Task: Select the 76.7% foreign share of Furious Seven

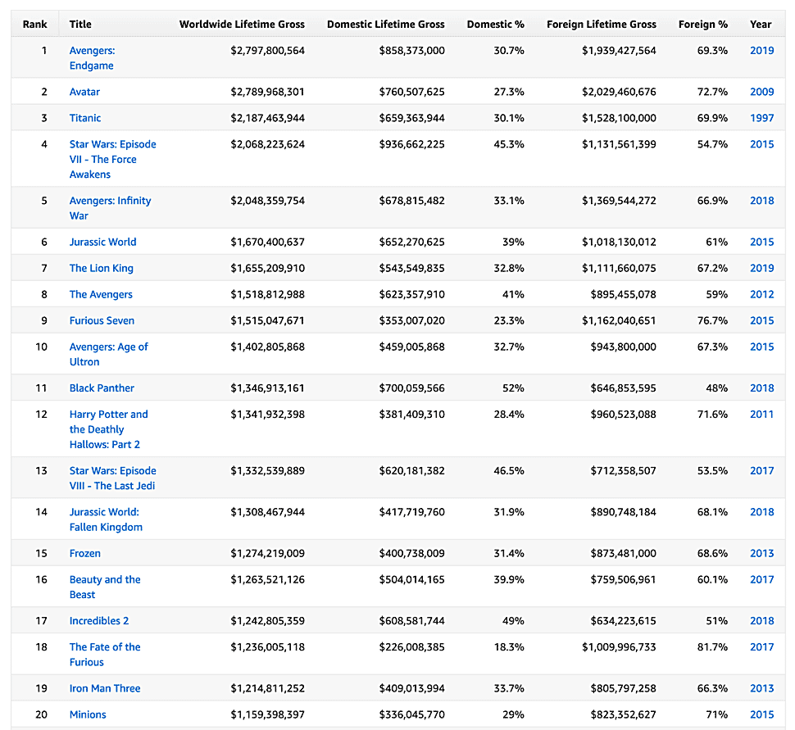Action: (712, 321)
